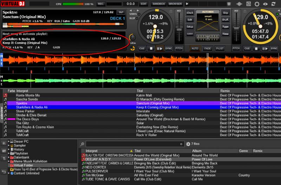
Task: Stop playback on deck 1
Action: click(x=151, y=49)
